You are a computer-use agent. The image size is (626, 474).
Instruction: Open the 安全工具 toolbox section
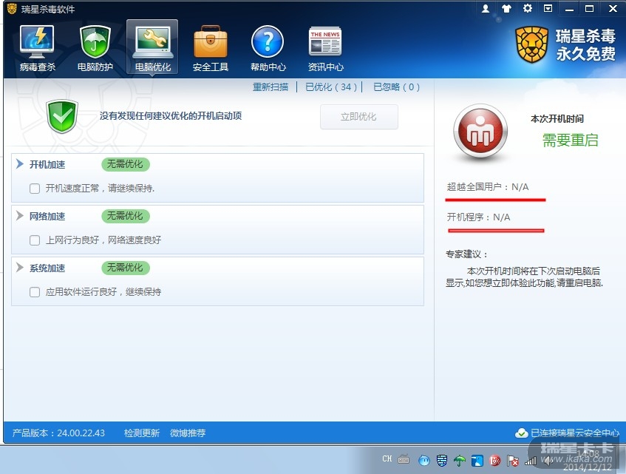pyautogui.click(x=211, y=48)
